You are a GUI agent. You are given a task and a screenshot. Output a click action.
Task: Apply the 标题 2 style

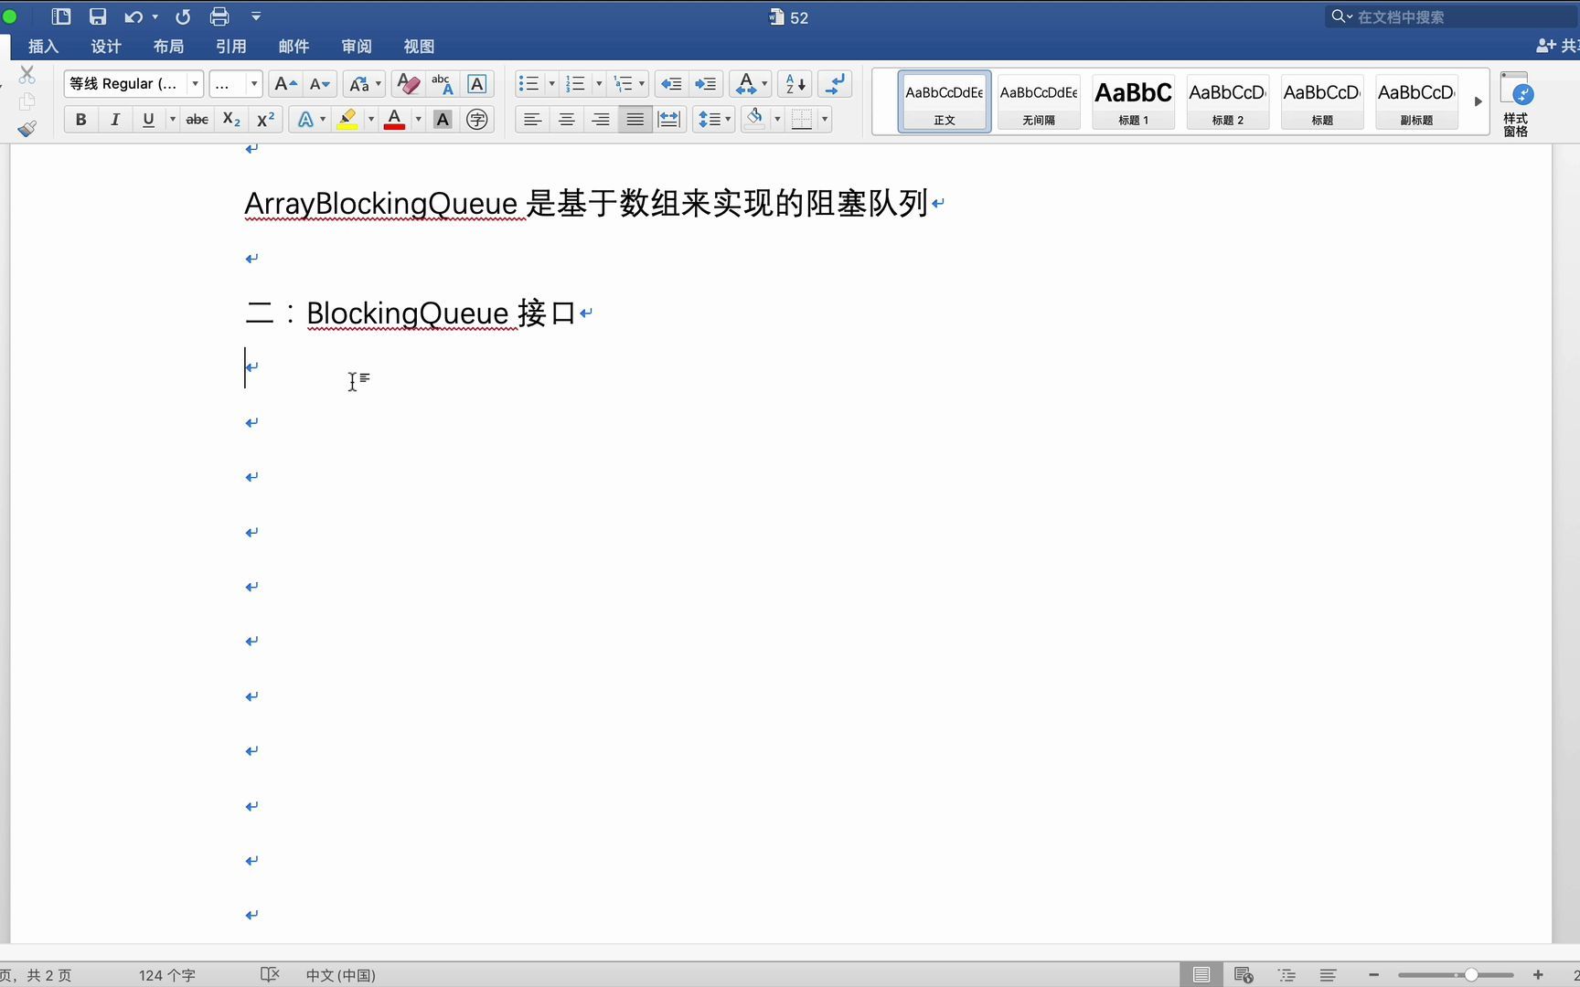pos(1228,102)
